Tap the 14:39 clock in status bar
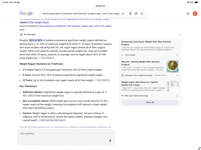Image resolution: width=201 pixels, height=150 pixels. (5, 2)
